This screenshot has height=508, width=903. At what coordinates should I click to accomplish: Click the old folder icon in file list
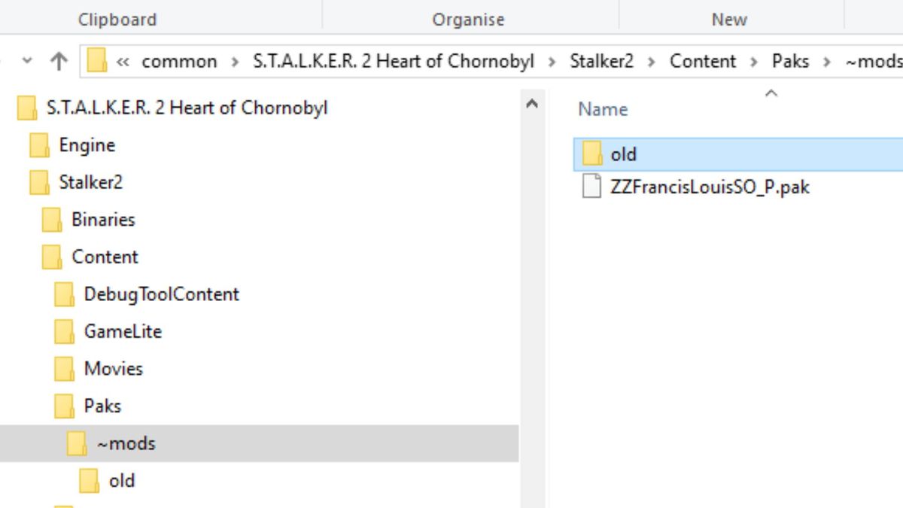tap(593, 154)
